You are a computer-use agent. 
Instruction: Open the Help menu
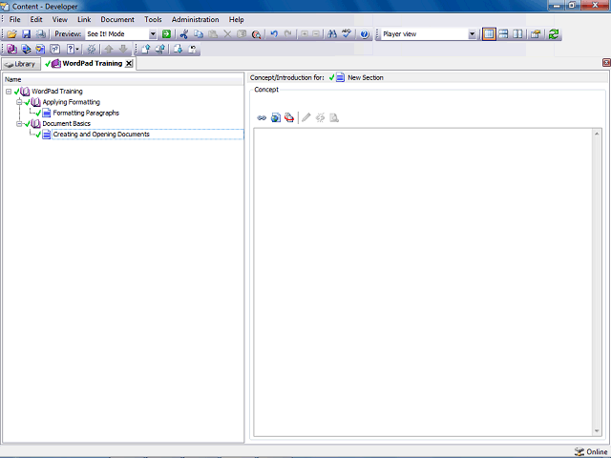(x=236, y=19)
